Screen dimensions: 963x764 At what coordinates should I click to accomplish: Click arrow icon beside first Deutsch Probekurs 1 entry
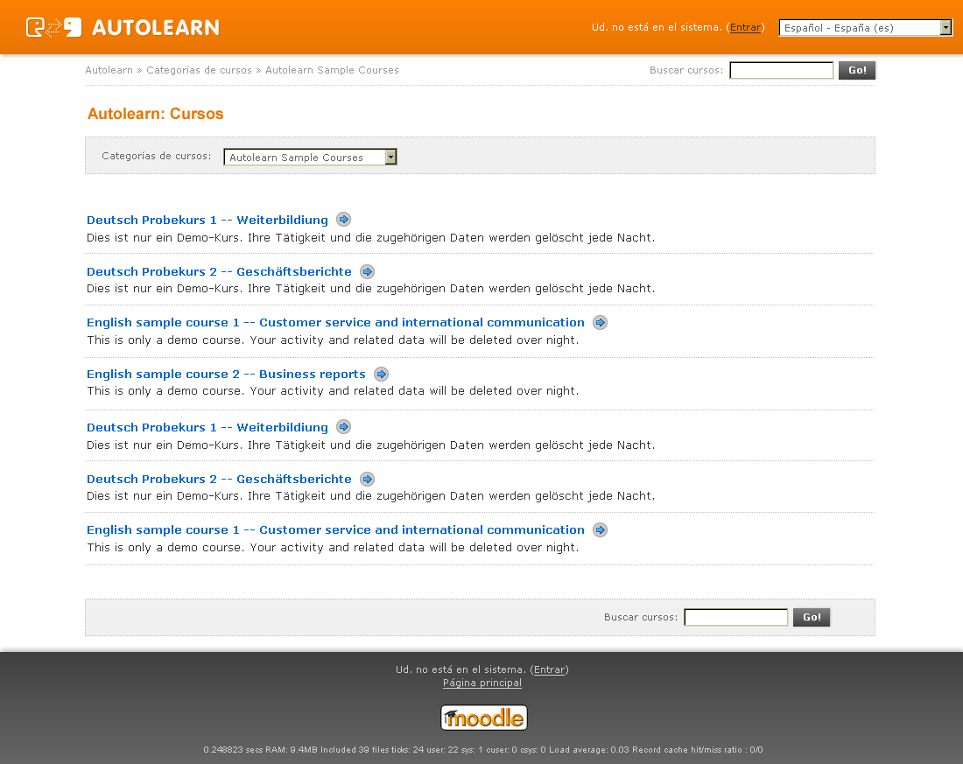pyautogui.click(x=344, y=220)
